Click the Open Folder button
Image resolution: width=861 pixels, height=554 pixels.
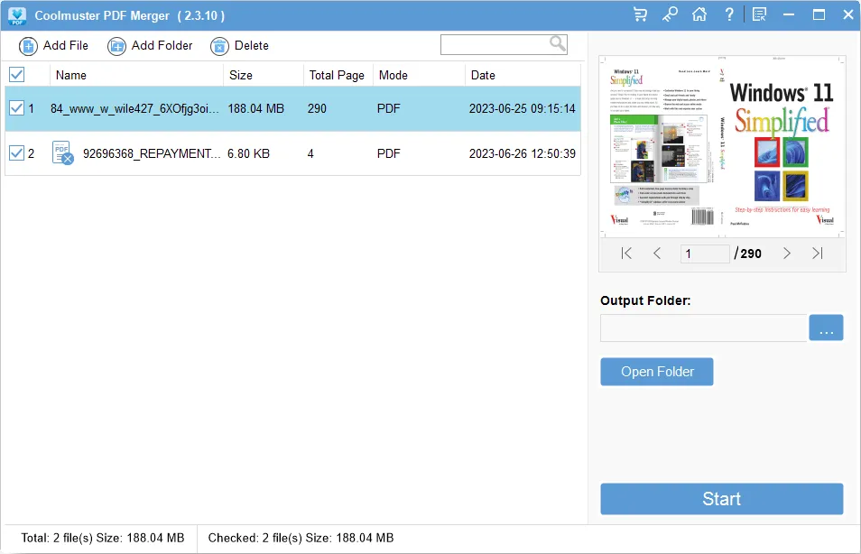(x=657, y=372)
